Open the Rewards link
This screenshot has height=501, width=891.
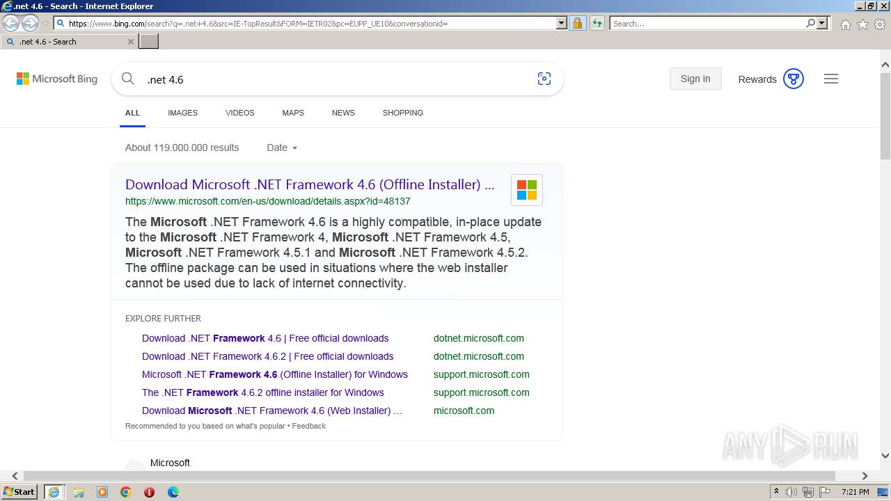point(757,79)
